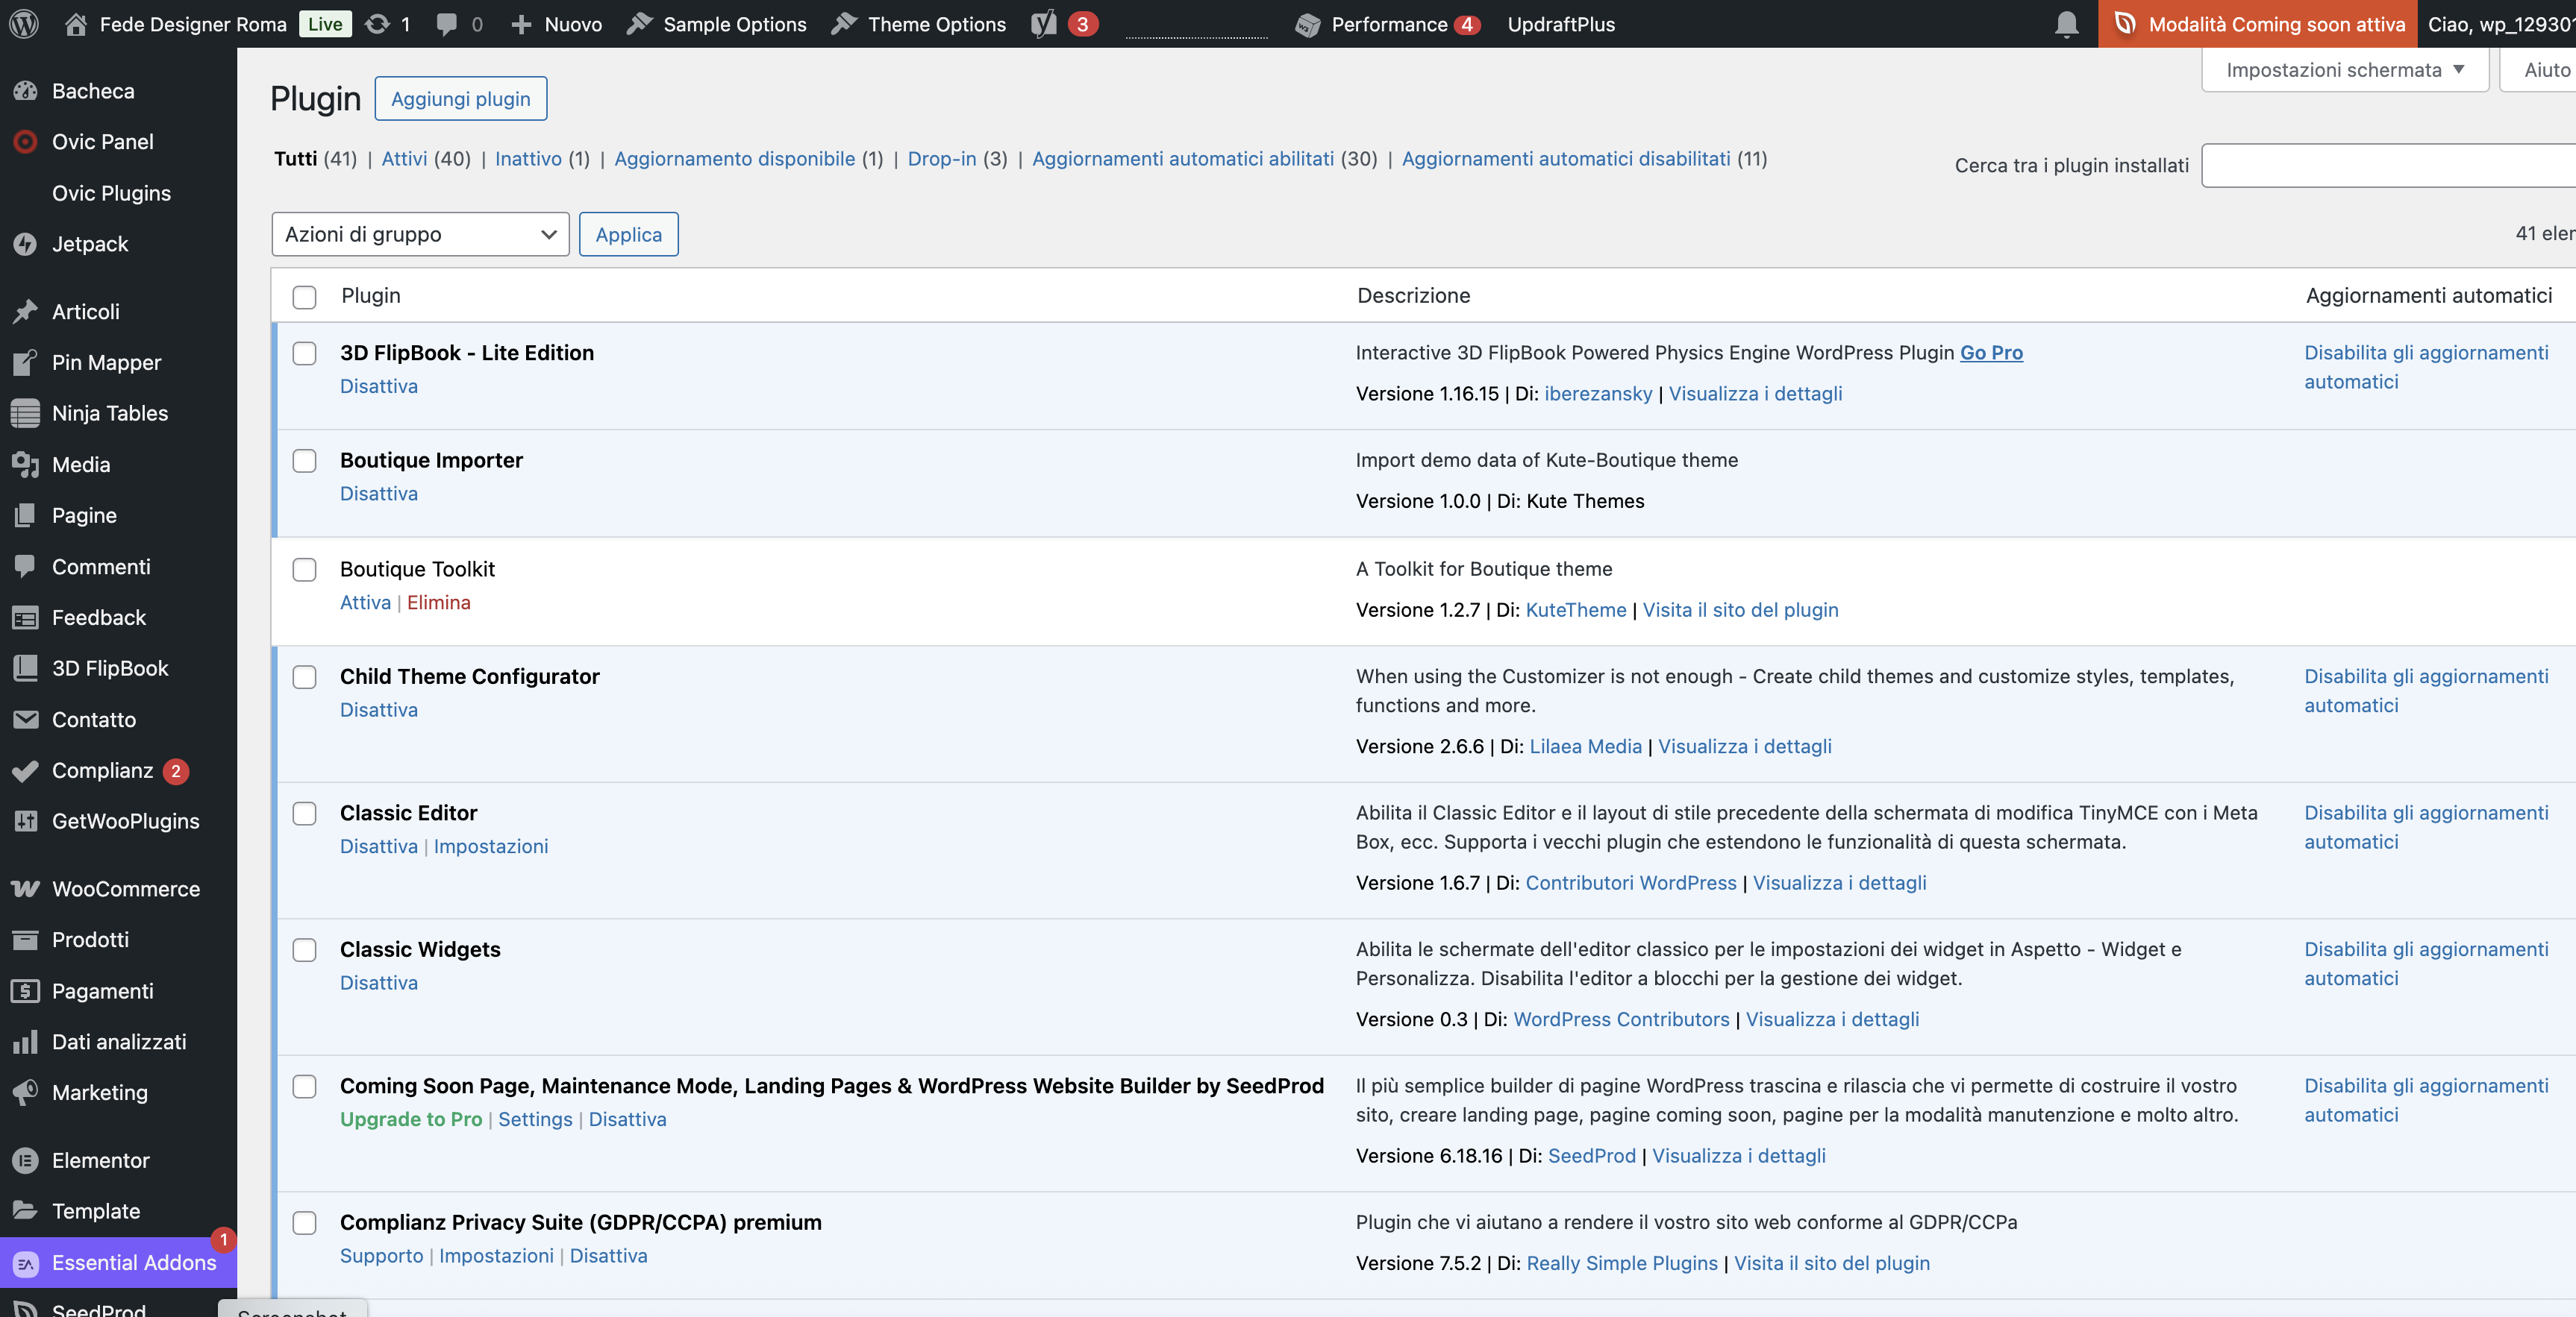Image resolution: width=2576 pixels, height=1317 pixels.
Task: Check the Classic Widgets checkbox
Action: [x=304, y=950]
